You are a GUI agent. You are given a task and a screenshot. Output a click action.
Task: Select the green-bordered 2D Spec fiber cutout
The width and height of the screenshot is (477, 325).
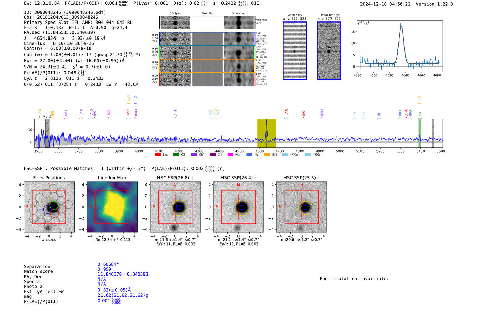pyautogui.click(x=175, y=53)
